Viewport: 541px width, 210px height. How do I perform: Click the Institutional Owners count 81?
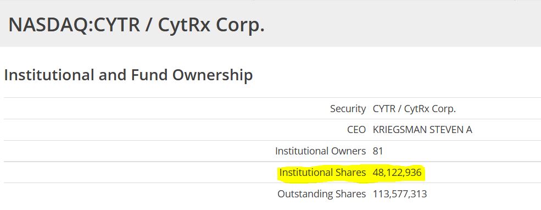[378, 151]
